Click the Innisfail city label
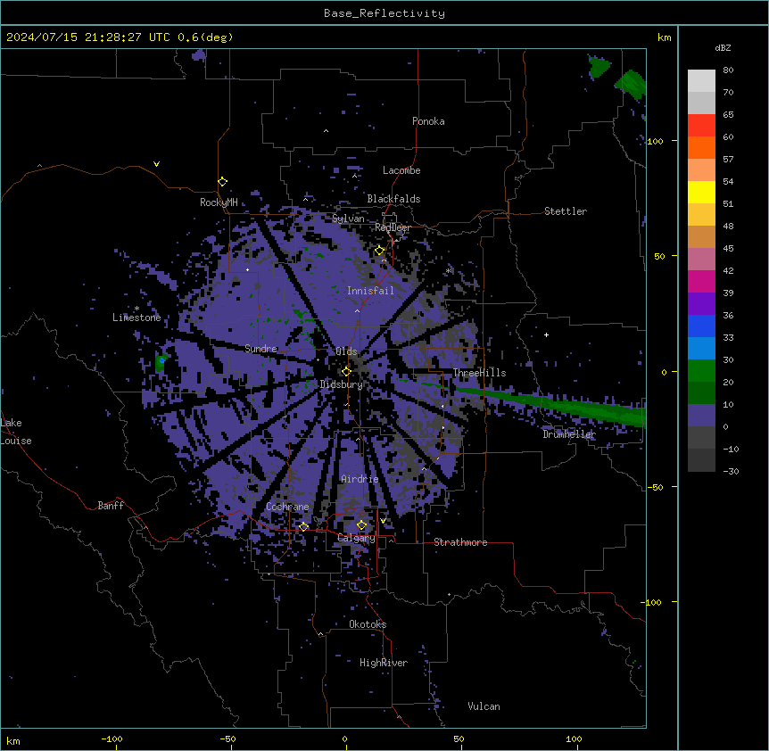The height and width of the screenshot is (751, 769). (370, 291)
